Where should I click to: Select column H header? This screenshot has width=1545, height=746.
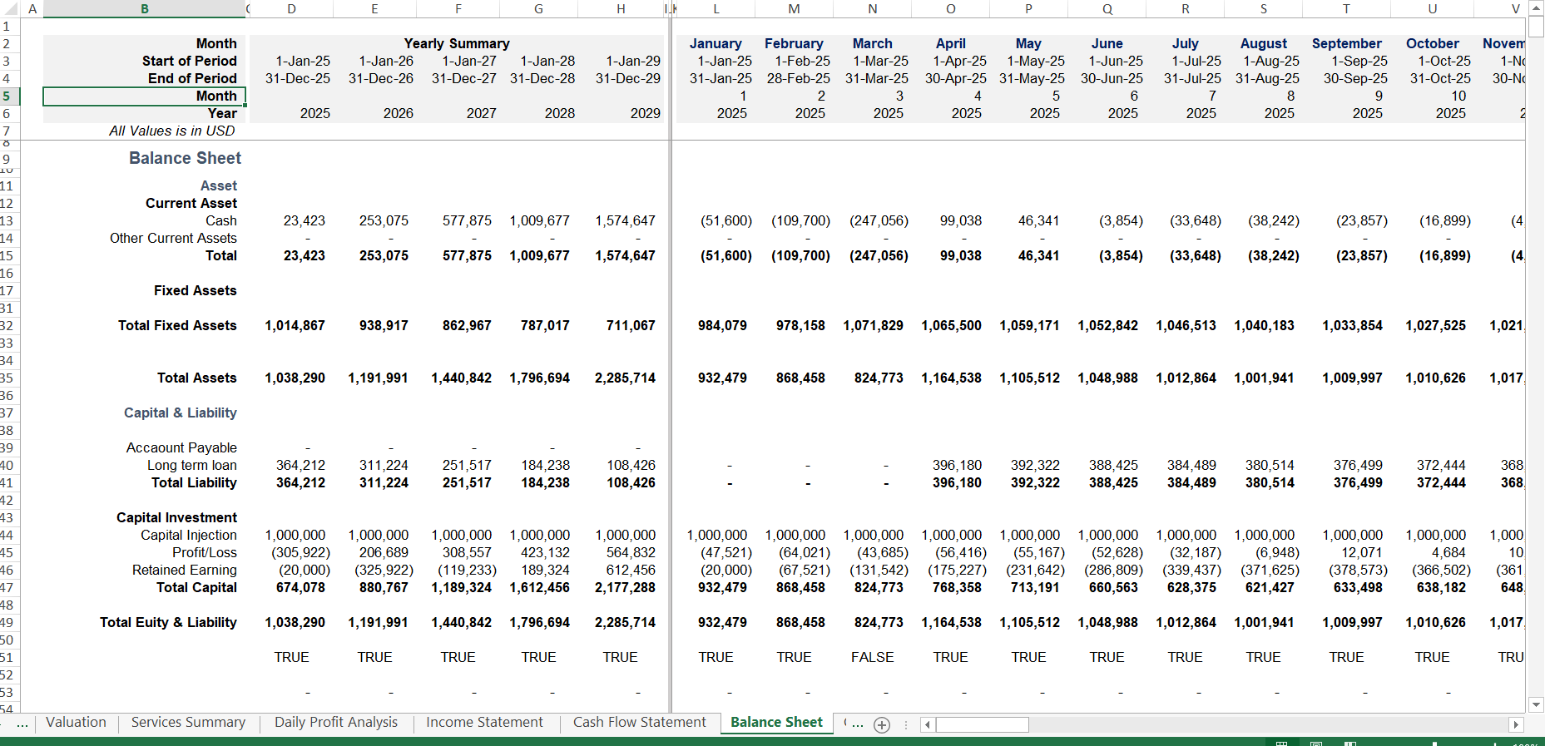[x=621, y=9]
